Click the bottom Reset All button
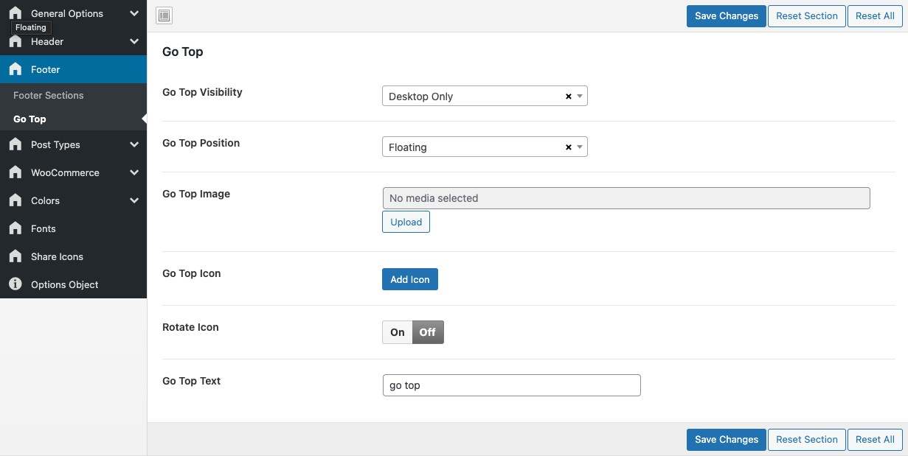 coord(875,440)
